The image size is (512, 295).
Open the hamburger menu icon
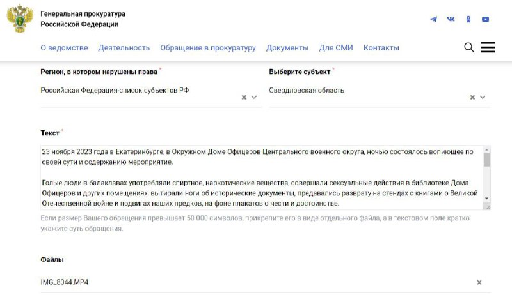point(488,47)
